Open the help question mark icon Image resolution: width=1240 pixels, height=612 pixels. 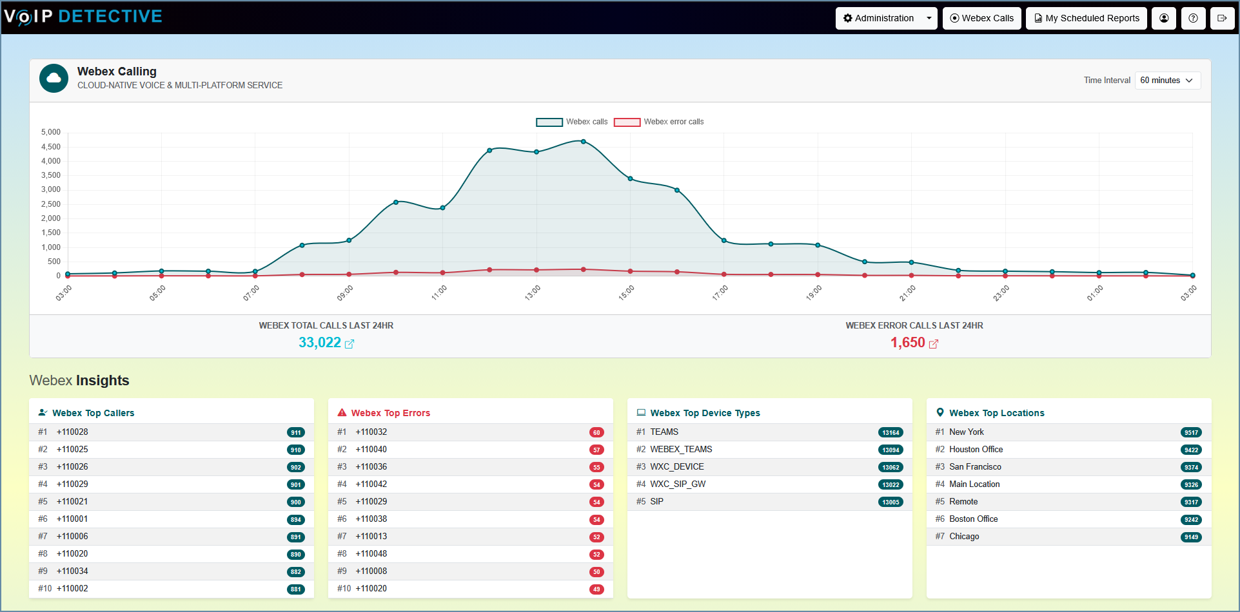pyautogui.click(x=1194, y=18)
